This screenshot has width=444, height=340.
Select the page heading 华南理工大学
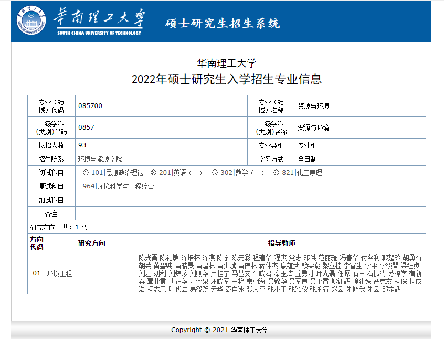[x=227, y=63]
